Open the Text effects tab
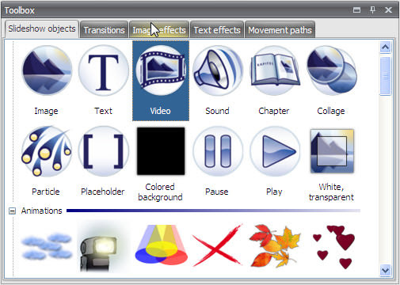This screenshot has width=400, height=285. (x=217, y=30)
